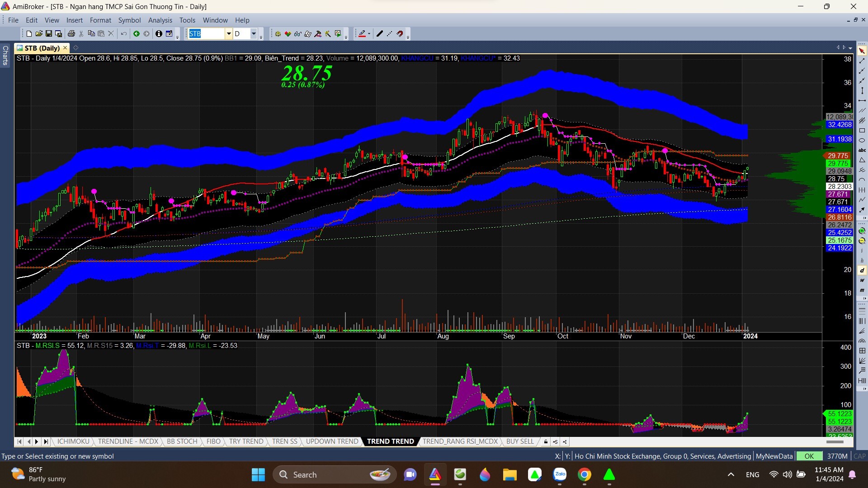Viewport: 868px width, 488px height.
Task: Open a file with the folder icon
Action: coord(39,34)
